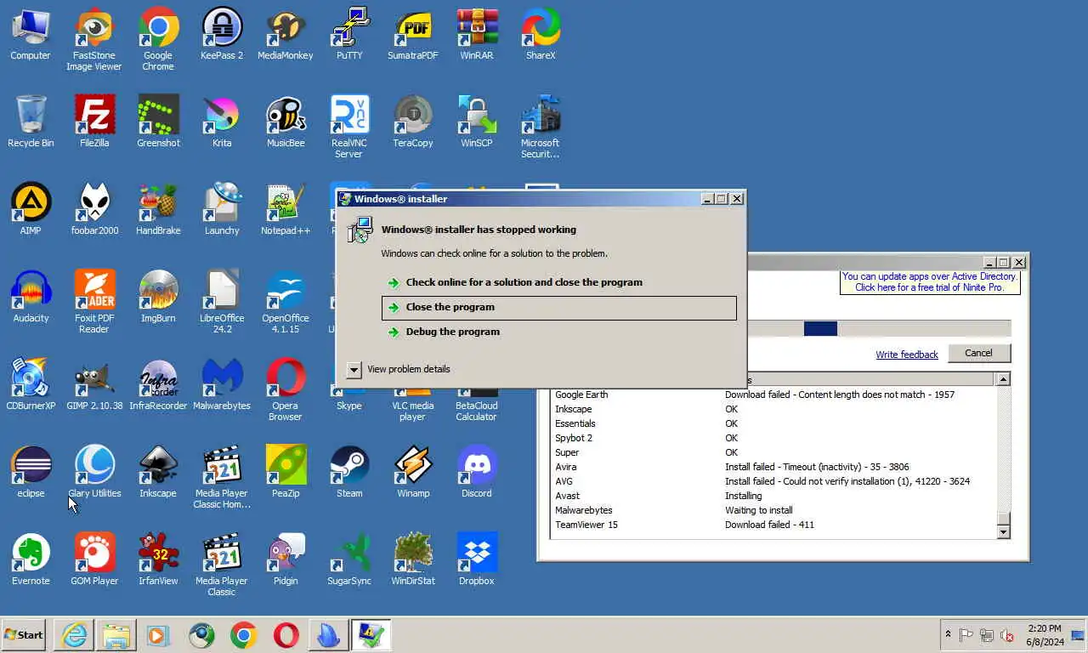This screenshot has width=1088, height=653.
Task: Select the Malwarebytes desktop icon
Action: 222,384
